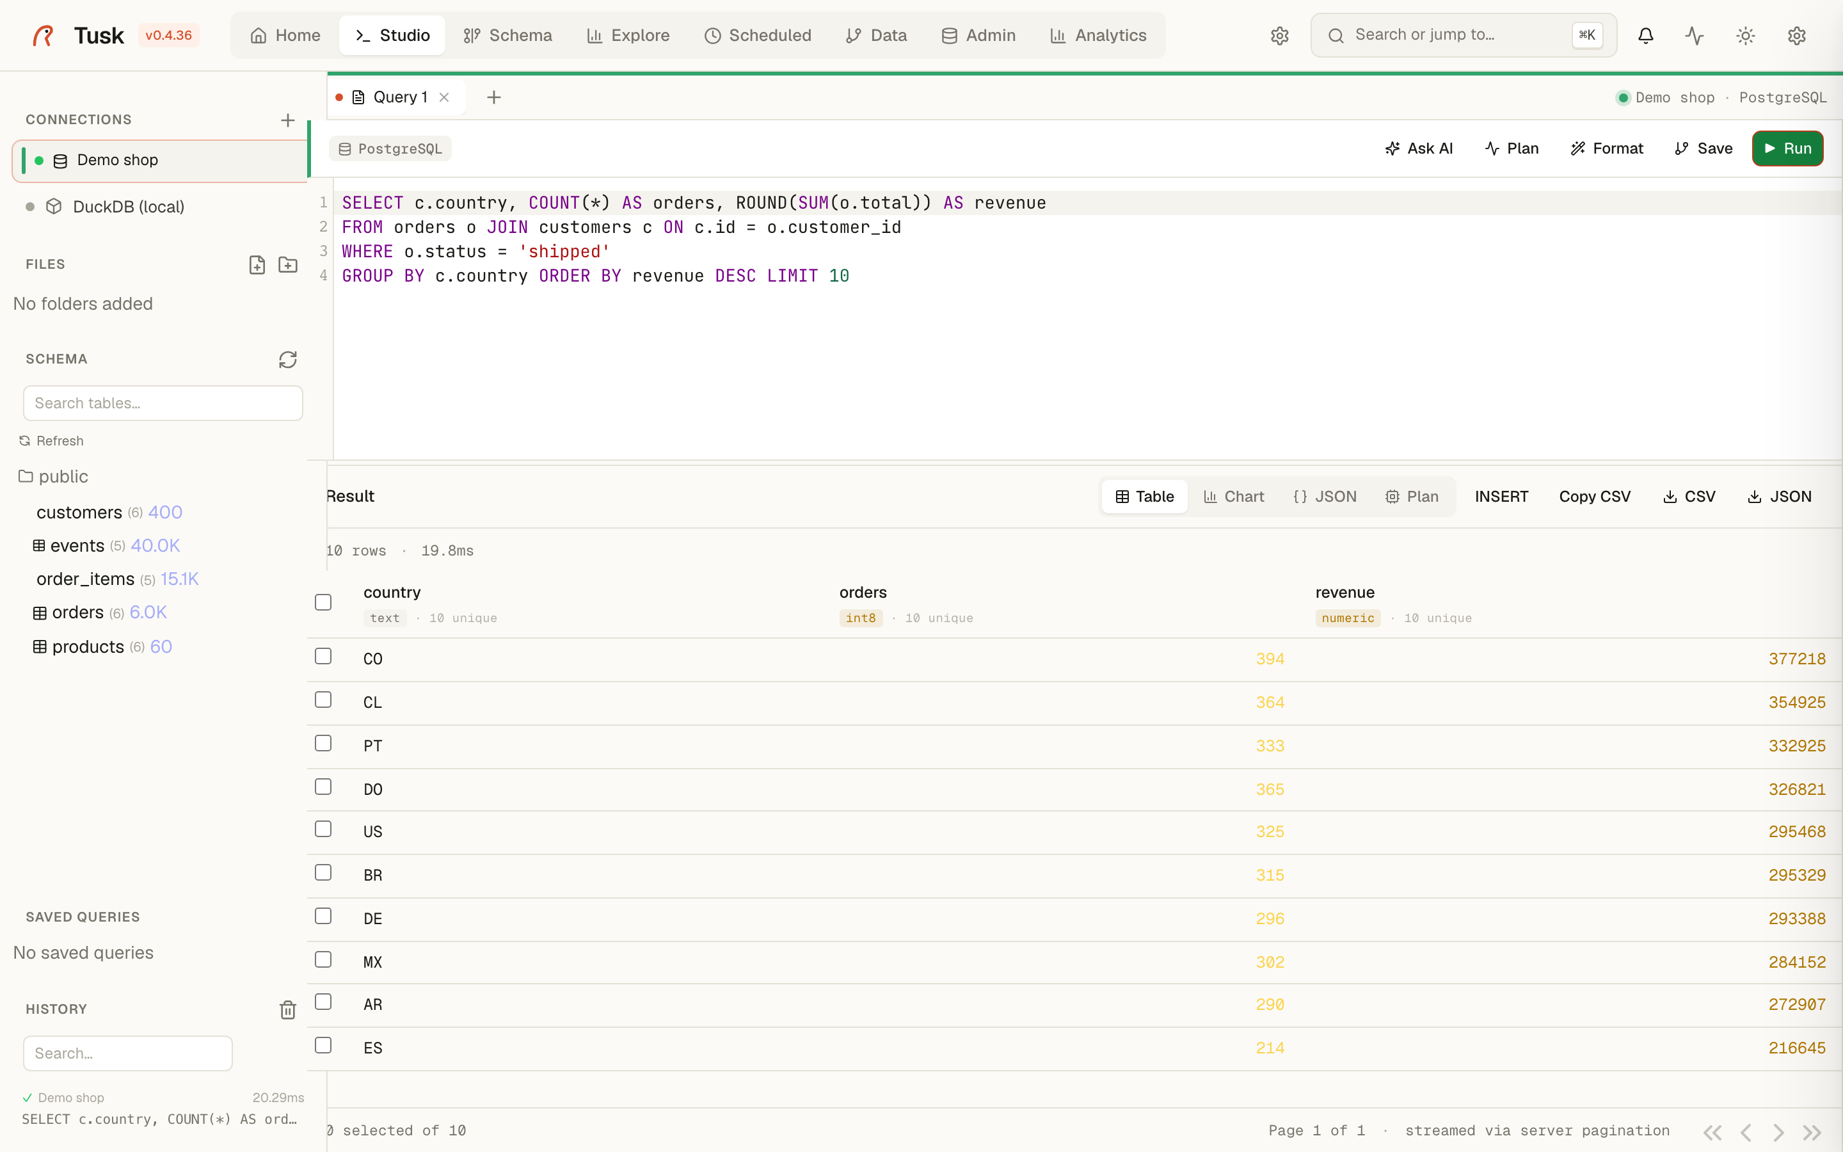The height and width of the screenshot is (1152, 1843).
Task: Clear history with trash icon
Action: (x=287, y=1009)
